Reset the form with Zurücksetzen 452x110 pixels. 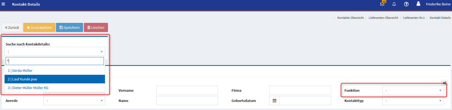point(39,27)
